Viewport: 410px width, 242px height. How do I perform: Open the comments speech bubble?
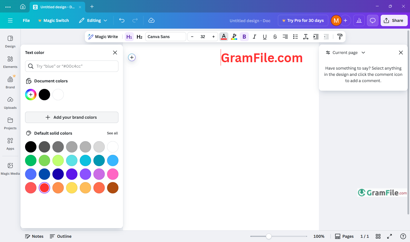[373, 20]
